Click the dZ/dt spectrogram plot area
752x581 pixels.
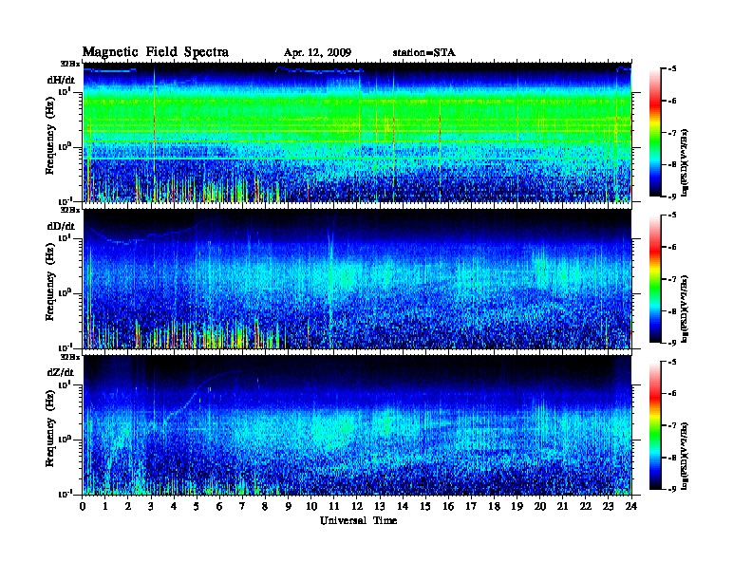(x=357, y=425)
